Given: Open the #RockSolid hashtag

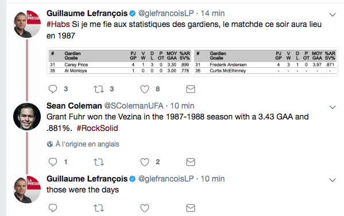Looking at the screenshot, I should pos(97,128).
